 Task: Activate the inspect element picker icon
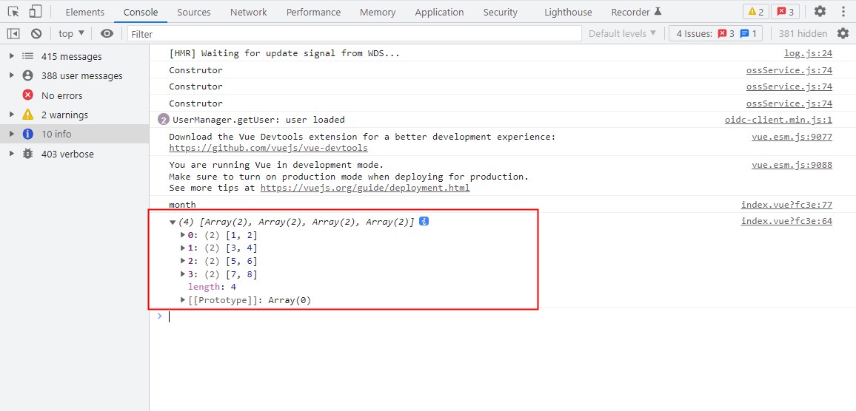pos(13,11)
